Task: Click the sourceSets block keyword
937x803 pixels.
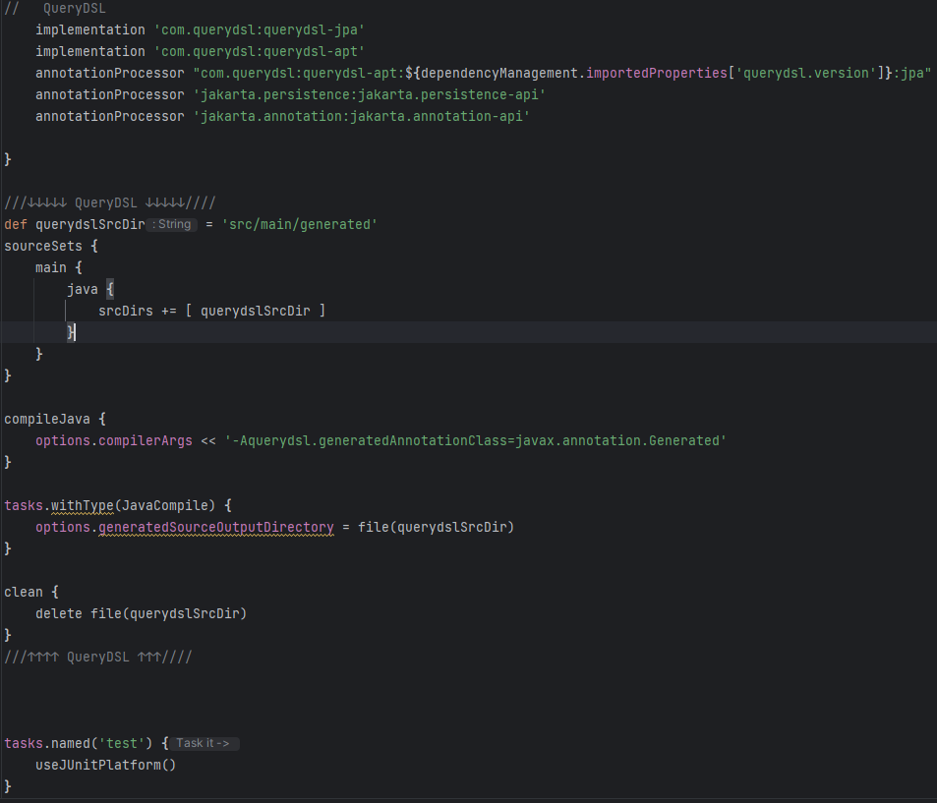Action: point(43,246)
